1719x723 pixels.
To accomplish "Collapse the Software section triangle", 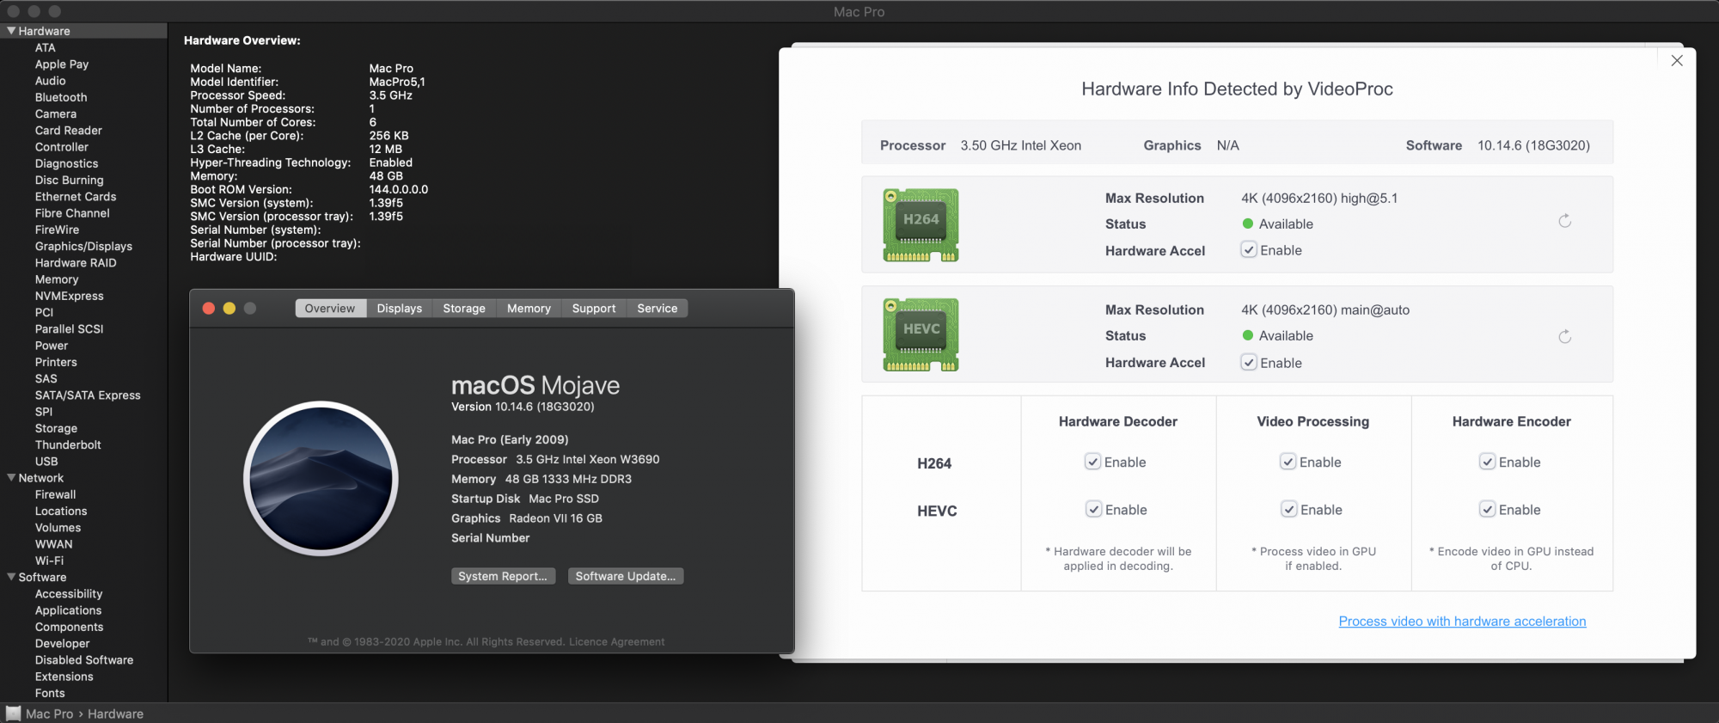I will click(x=11, y=577).
